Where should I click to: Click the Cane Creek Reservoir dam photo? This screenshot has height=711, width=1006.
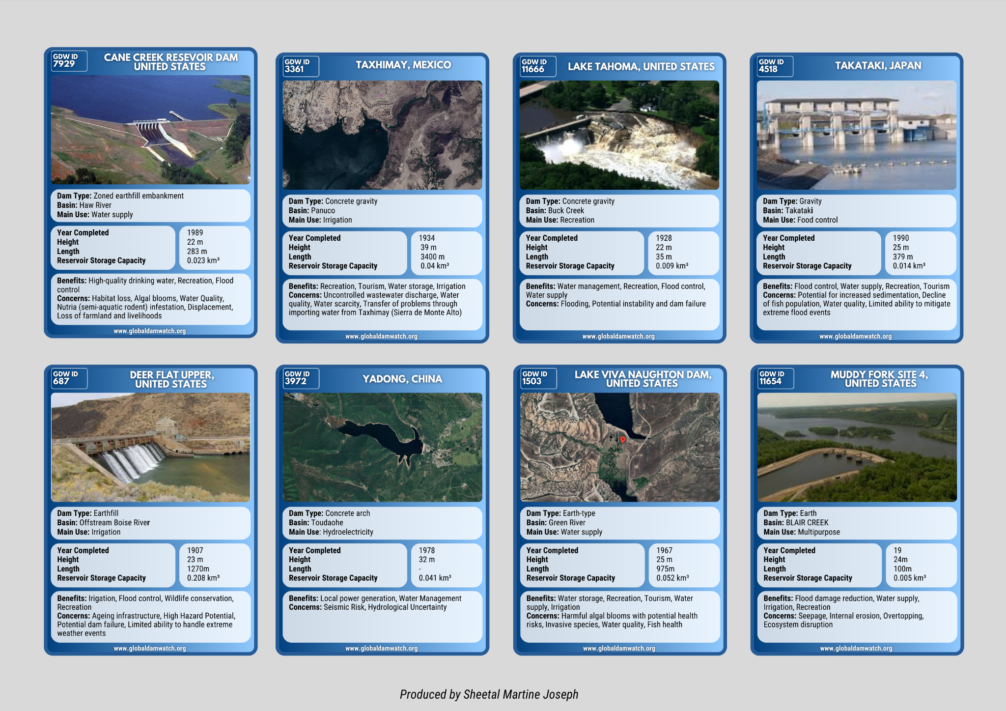coord(150,130)
